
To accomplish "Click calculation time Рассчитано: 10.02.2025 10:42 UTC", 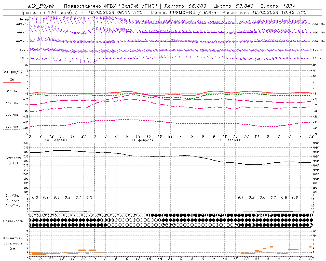I will point(264,12).
